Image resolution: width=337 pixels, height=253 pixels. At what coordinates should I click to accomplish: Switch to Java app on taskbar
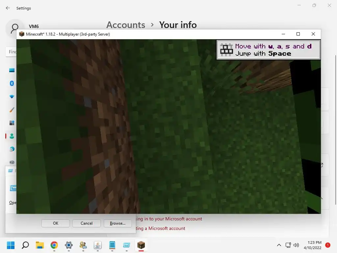(x=97, y=245)
